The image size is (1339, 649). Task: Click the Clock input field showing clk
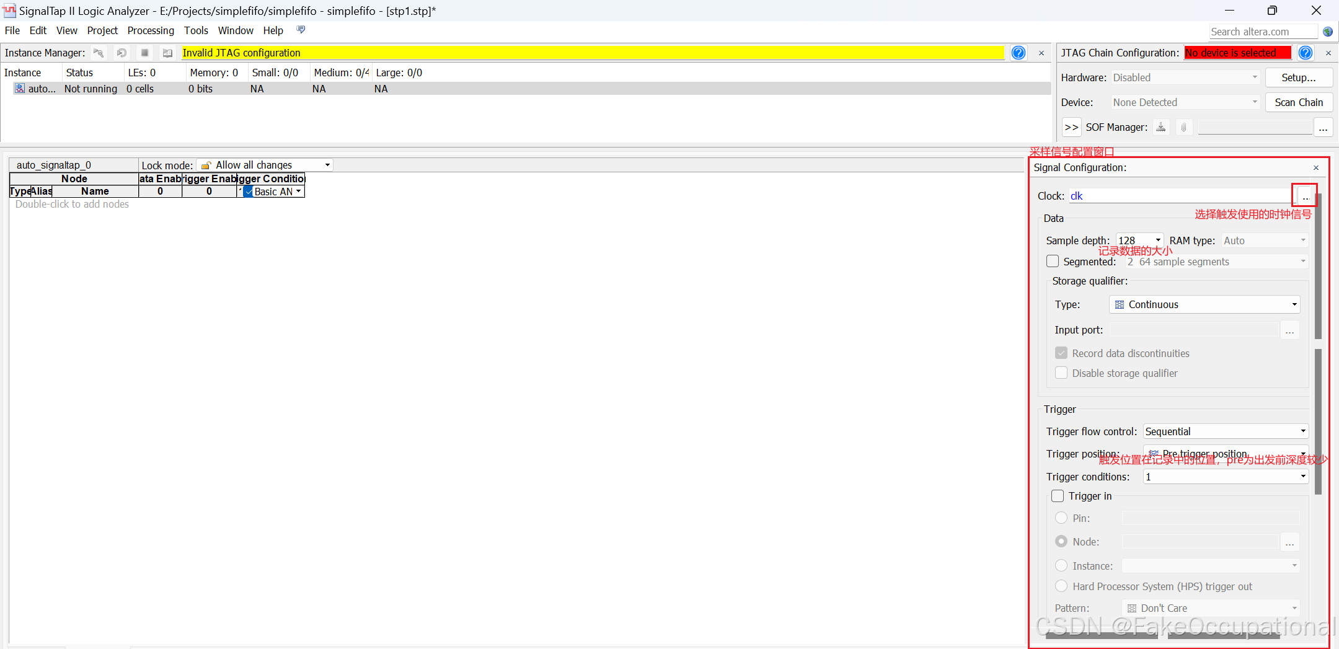click(1180, 196)
